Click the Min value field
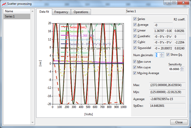Screen dimensions: 191x128 (167, 92)
